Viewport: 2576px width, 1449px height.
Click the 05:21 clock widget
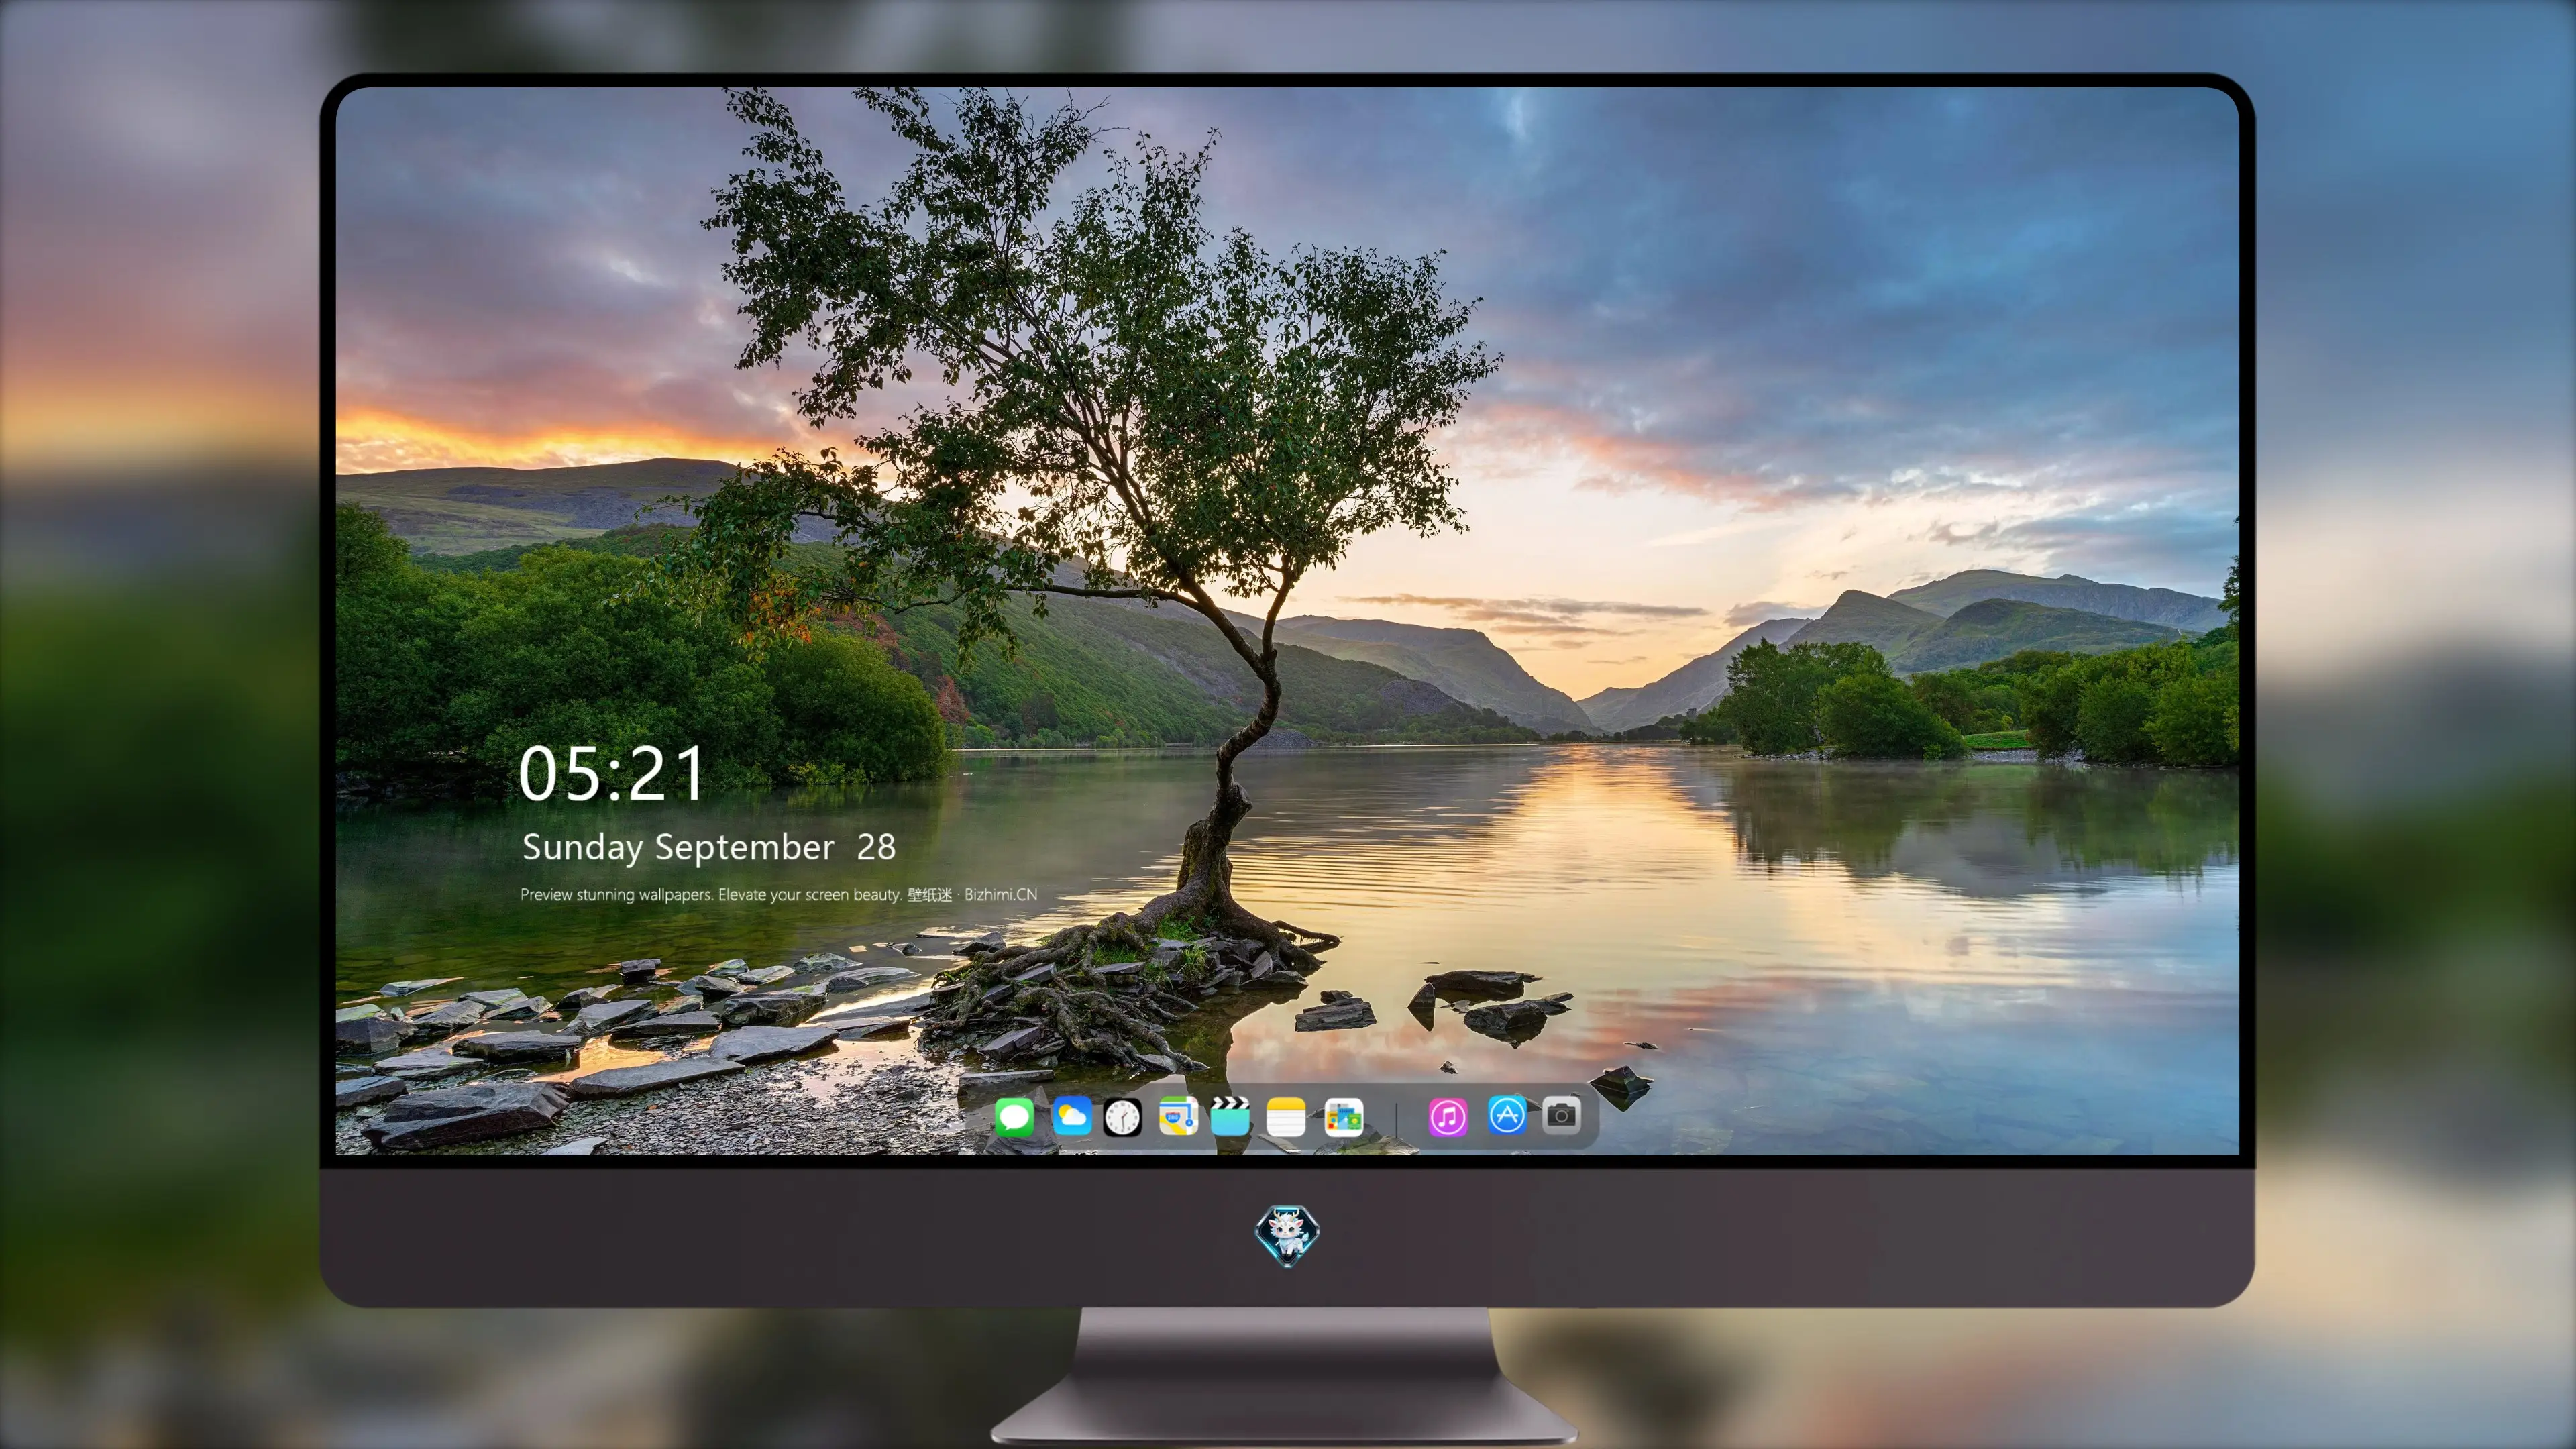[612, 774]
